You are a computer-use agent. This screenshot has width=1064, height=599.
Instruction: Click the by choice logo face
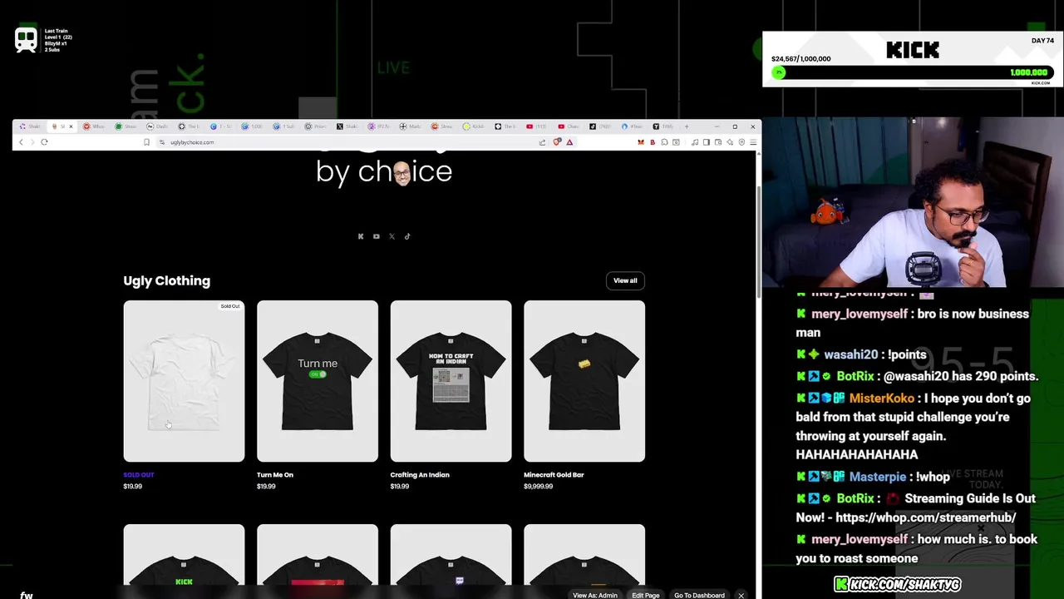pyautogui.click(x=402, y=173)
